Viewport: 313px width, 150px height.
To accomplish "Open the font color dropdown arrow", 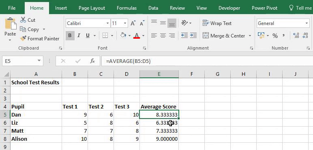I will [143, 36].
